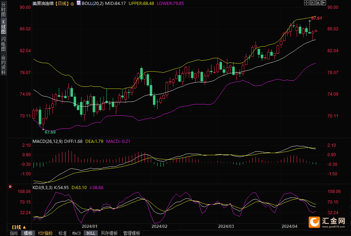Click the circled plus icon beside 日线 title
The height and width of the screenshot is (236, 351).
[73, 3]
